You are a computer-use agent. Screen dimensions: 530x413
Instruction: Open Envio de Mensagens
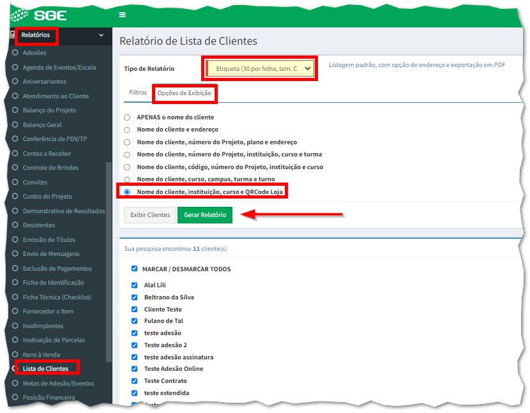coord(51,254)
